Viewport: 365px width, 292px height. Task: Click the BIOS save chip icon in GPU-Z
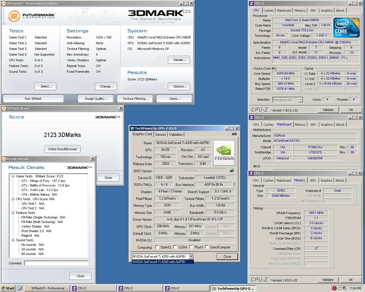point(232,171)
